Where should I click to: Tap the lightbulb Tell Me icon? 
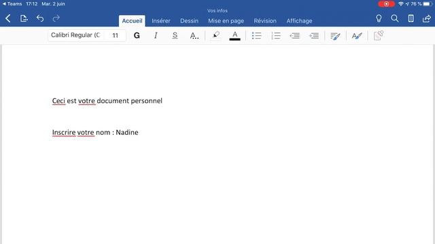tap(379, 18)
